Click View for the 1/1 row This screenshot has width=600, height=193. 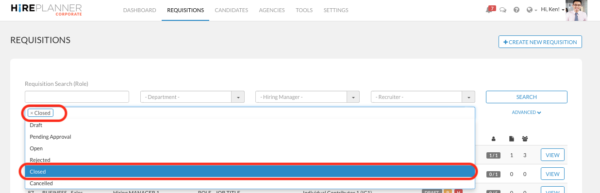(552, 155)
